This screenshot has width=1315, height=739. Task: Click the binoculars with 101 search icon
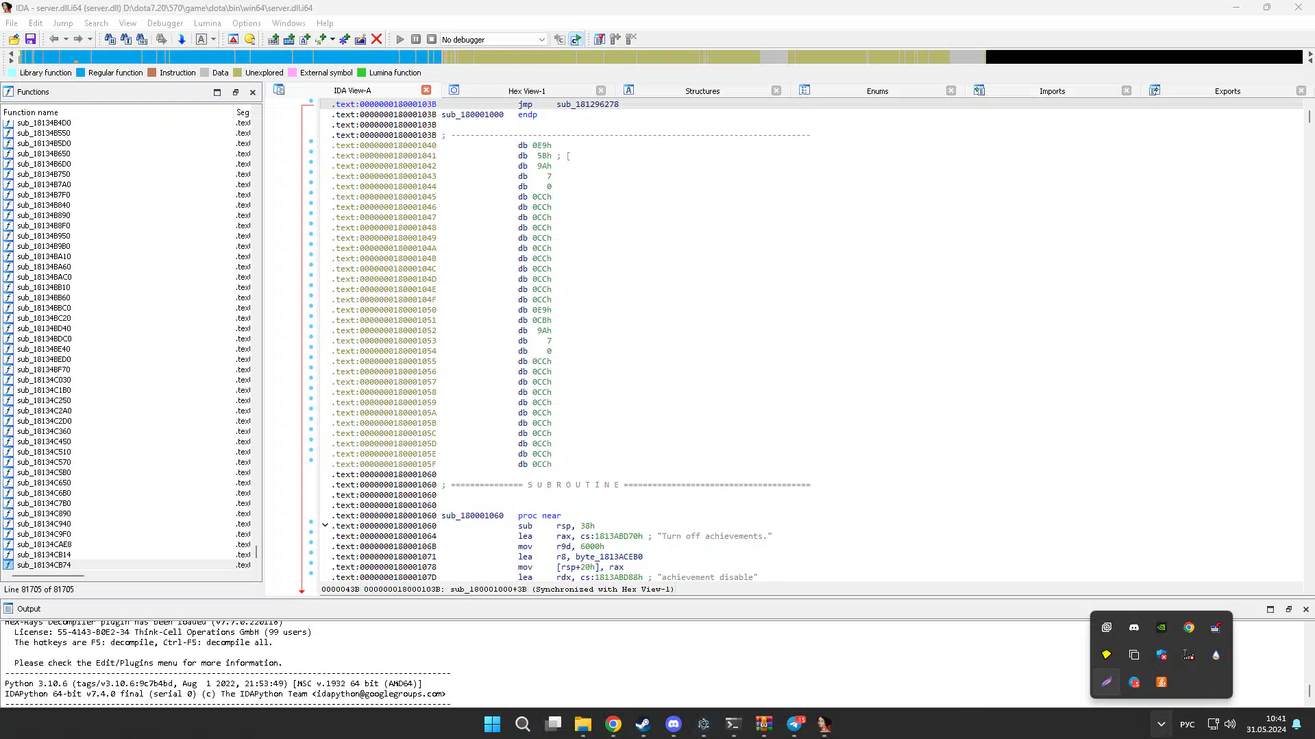pyautogui.click(x=142, y=39)
